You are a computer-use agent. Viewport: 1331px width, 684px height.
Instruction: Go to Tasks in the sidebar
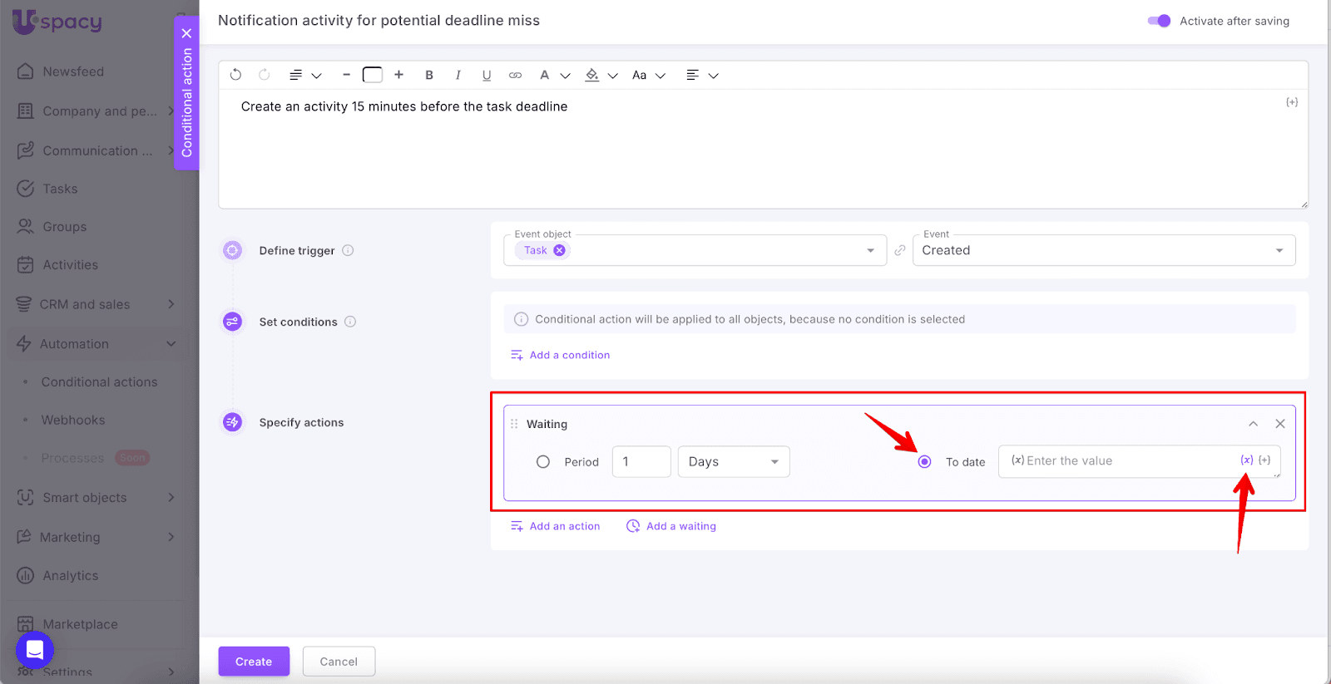(60, 189)
